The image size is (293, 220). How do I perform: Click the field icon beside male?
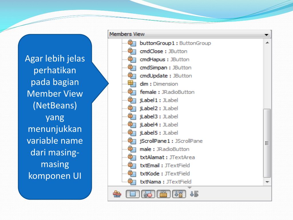(132, 149)
